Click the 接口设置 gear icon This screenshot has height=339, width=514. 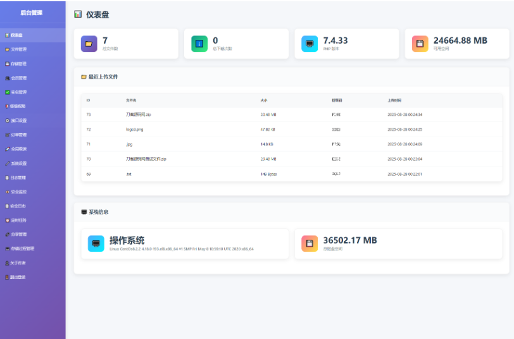pos(7,121)
